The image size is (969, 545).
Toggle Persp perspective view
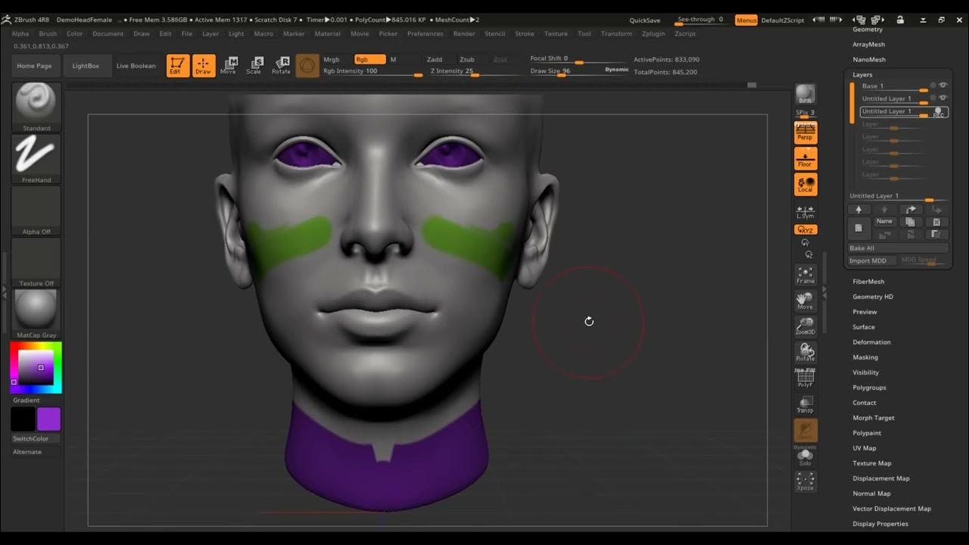[x=805, y=132]
